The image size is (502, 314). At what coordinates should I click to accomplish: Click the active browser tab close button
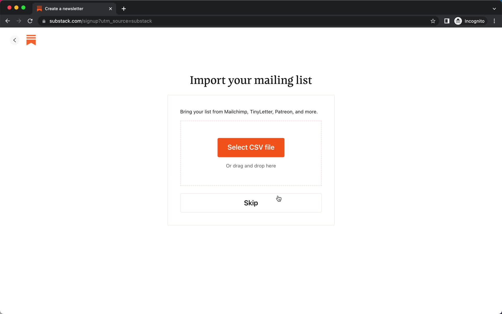click(110, 8)
